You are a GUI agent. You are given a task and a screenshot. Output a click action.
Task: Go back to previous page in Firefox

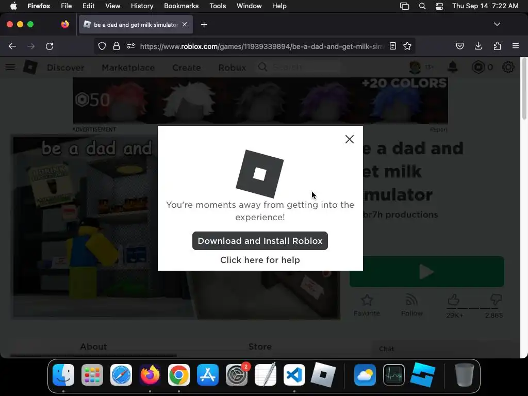click(12, 46)
